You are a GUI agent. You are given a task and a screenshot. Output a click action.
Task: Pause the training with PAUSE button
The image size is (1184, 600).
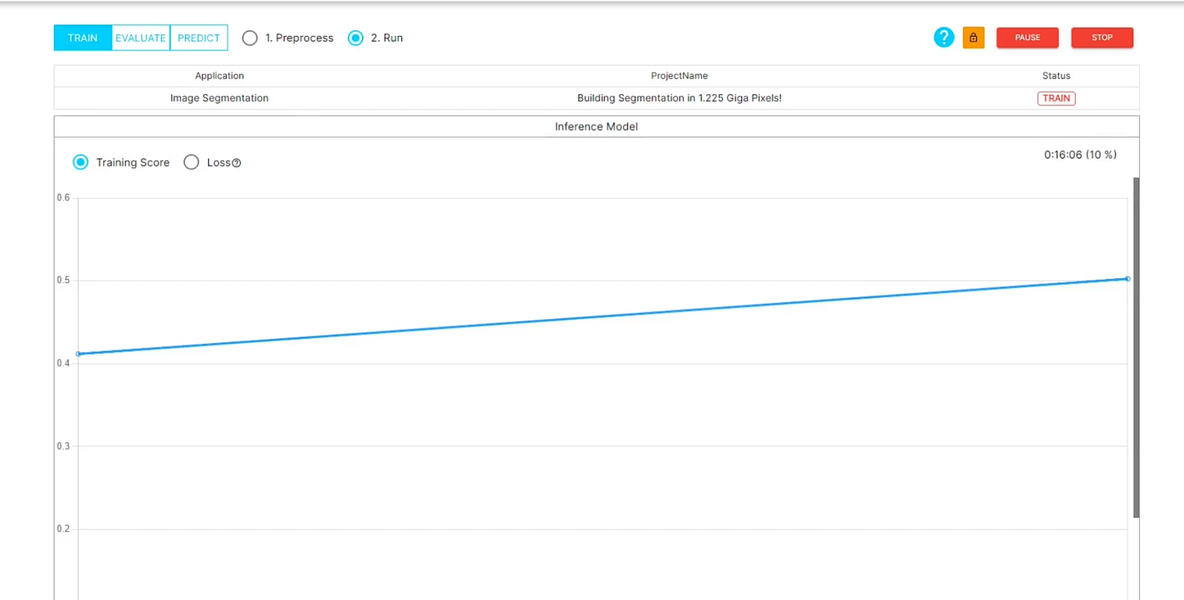tap(1028, 38)
